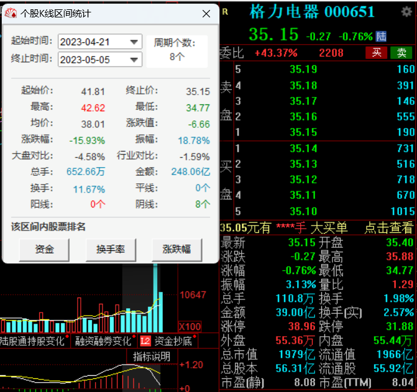417x392 pixels.
Task: Click the volume axis label 10647
Action: click(193, 294)
